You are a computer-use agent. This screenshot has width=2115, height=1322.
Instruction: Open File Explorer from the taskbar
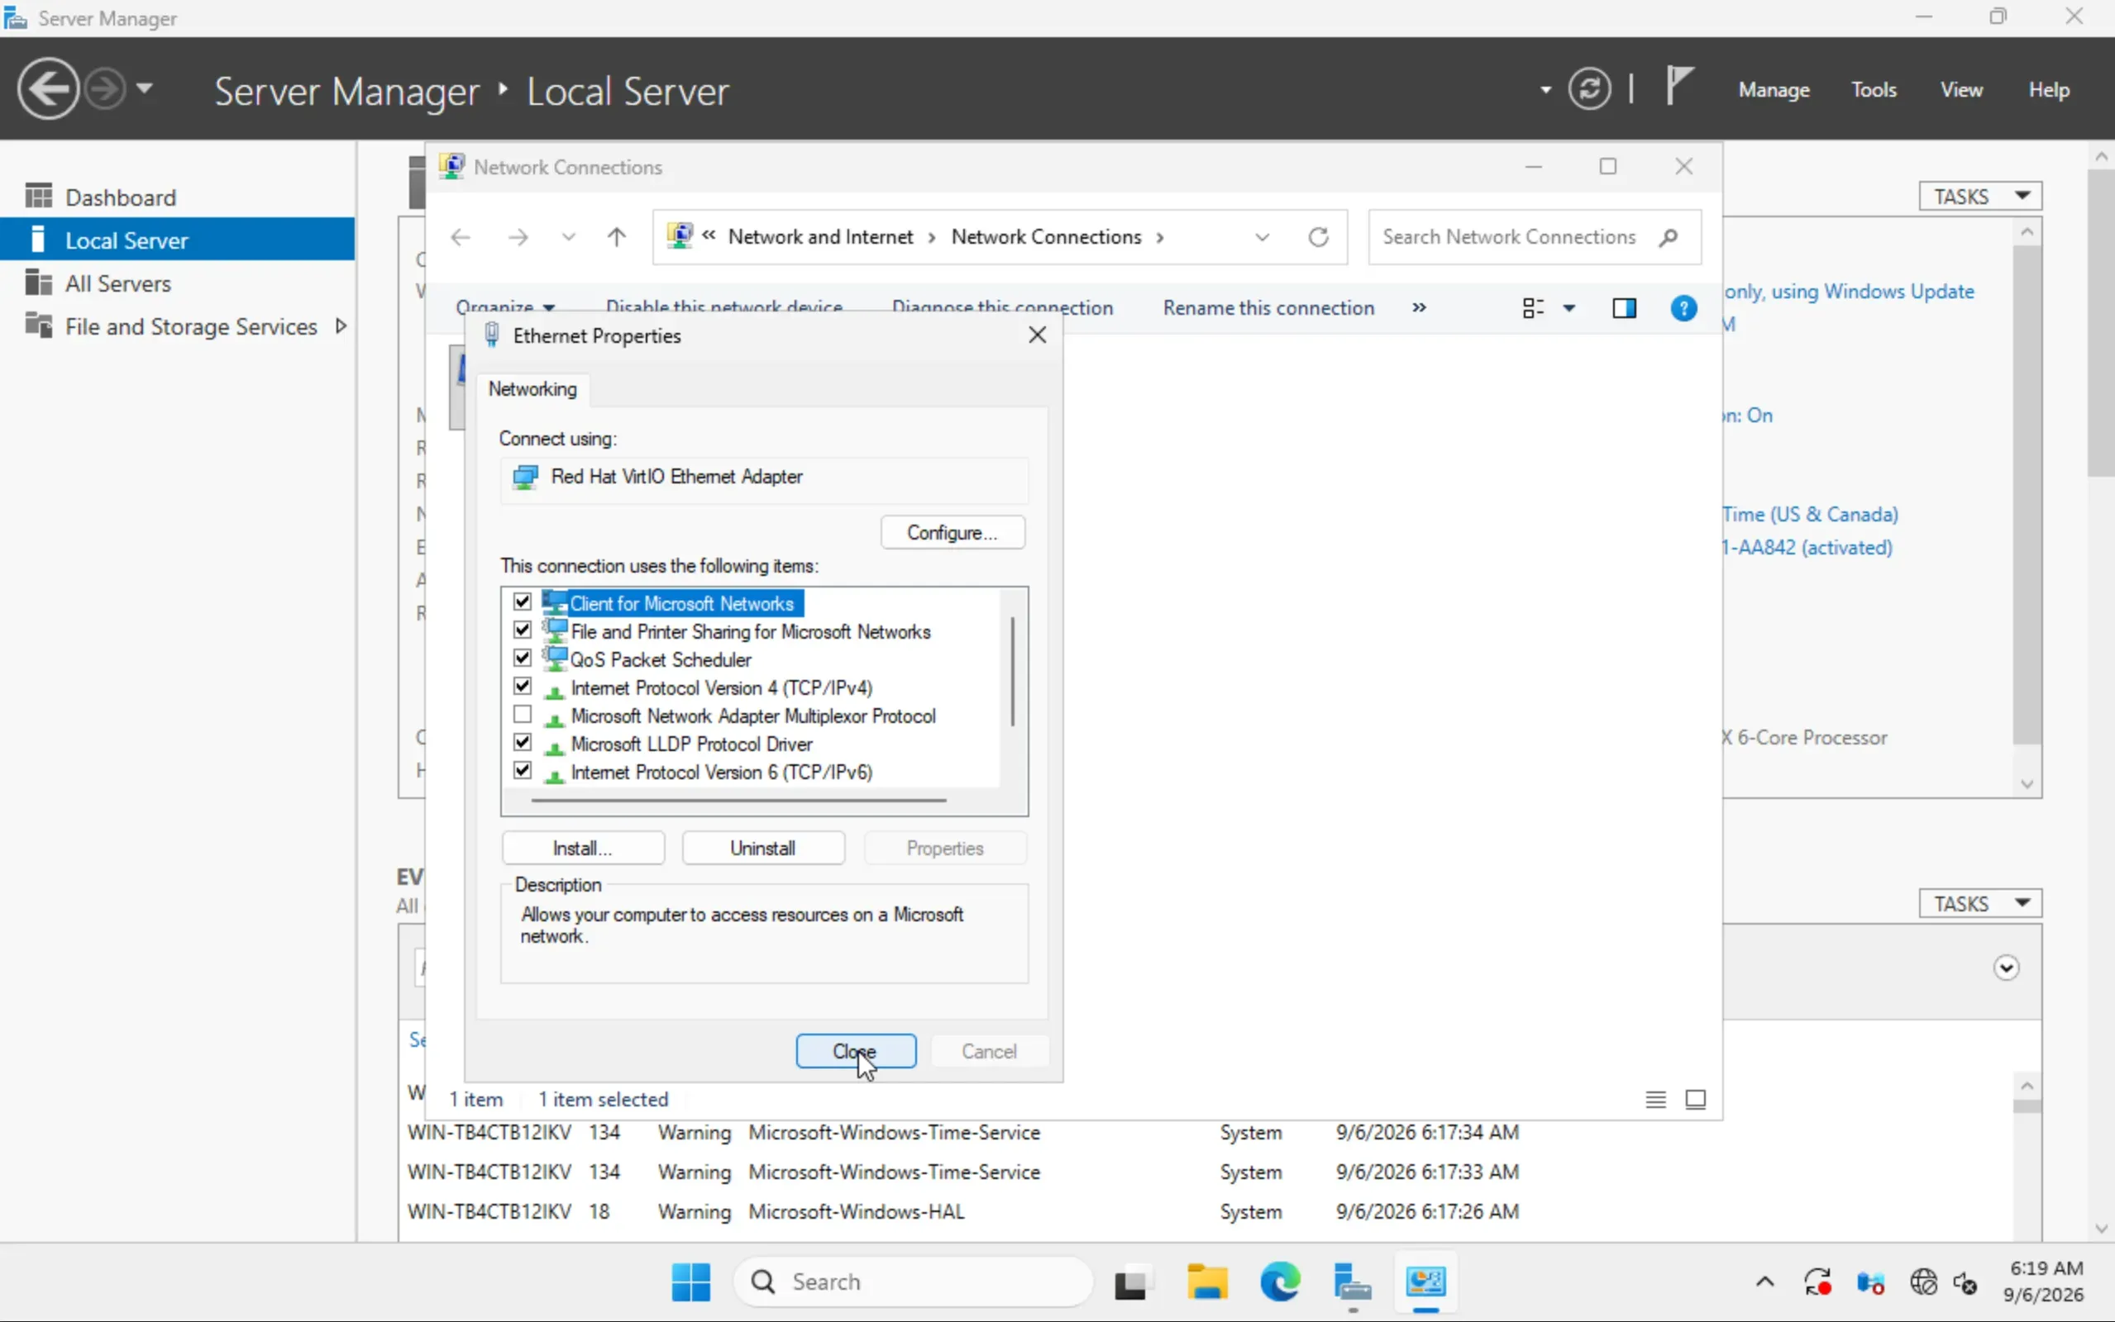(1207, 1282)
